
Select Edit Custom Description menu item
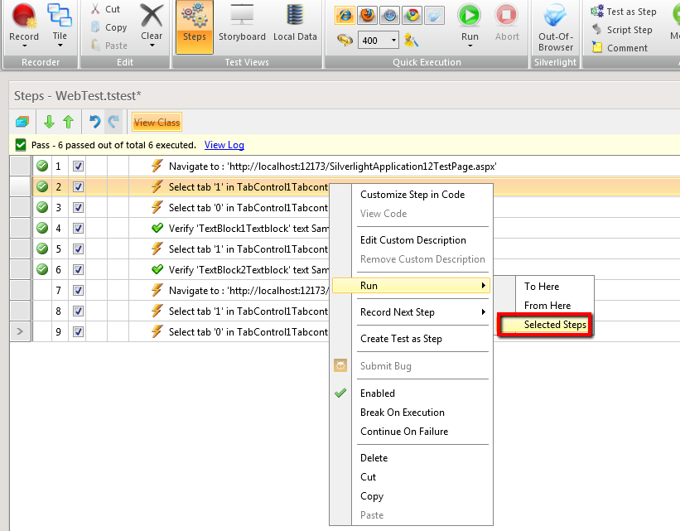[x=412, y=240]
